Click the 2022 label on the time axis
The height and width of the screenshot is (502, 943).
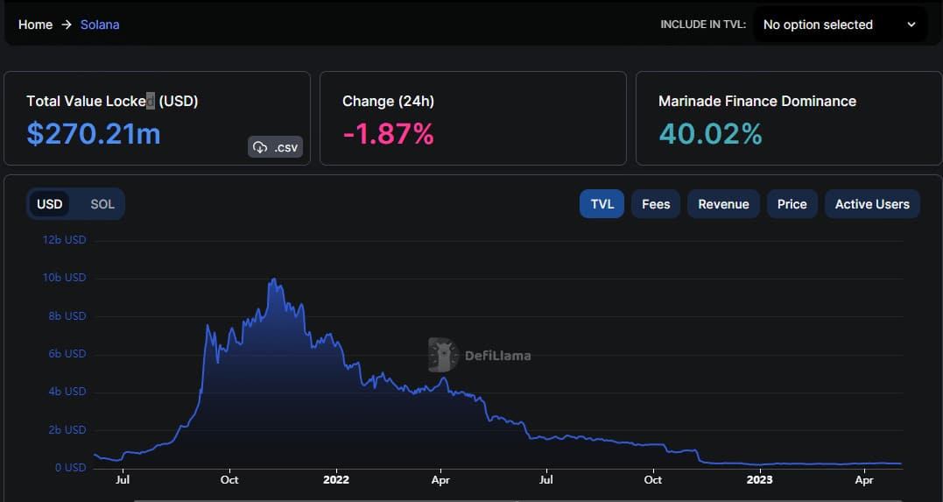pyautogui.click(x=335, y=480)
